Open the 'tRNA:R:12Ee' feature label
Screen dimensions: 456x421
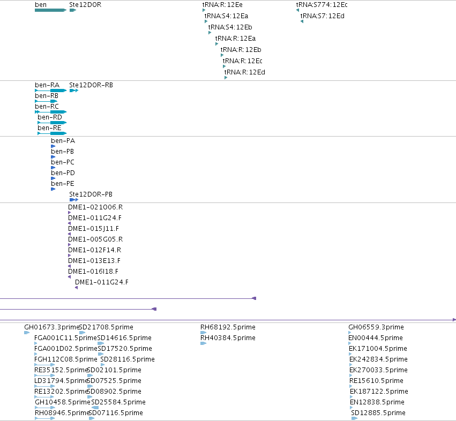[x=222, y=5]
